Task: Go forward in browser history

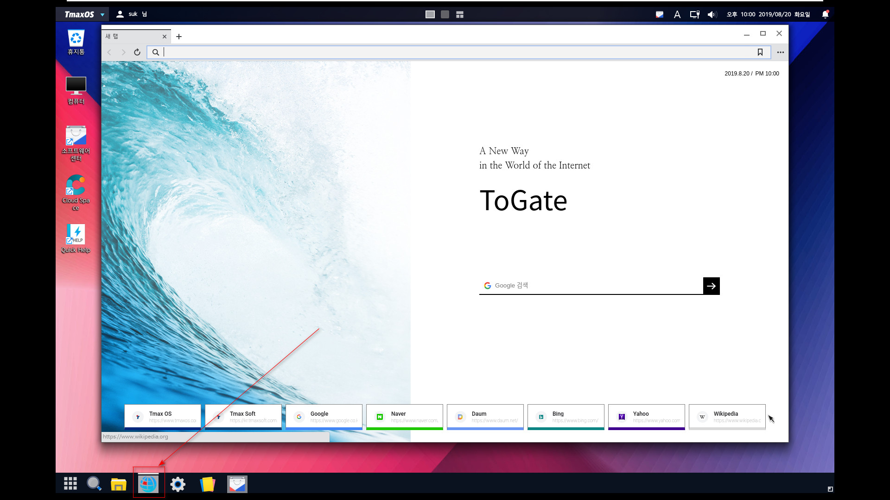Action: [123, 52]
